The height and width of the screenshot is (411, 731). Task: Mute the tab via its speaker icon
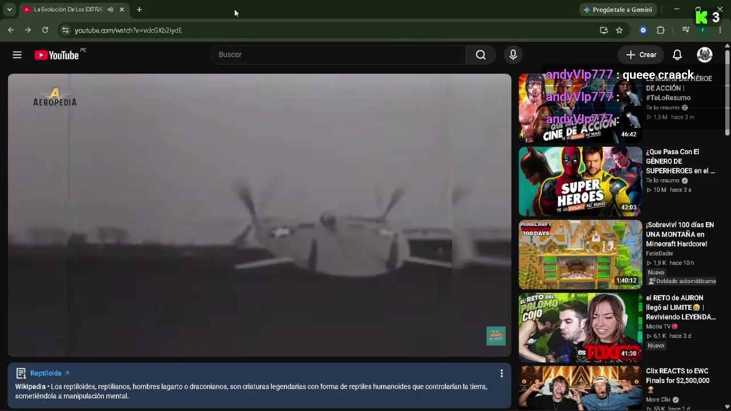(110, 10)
